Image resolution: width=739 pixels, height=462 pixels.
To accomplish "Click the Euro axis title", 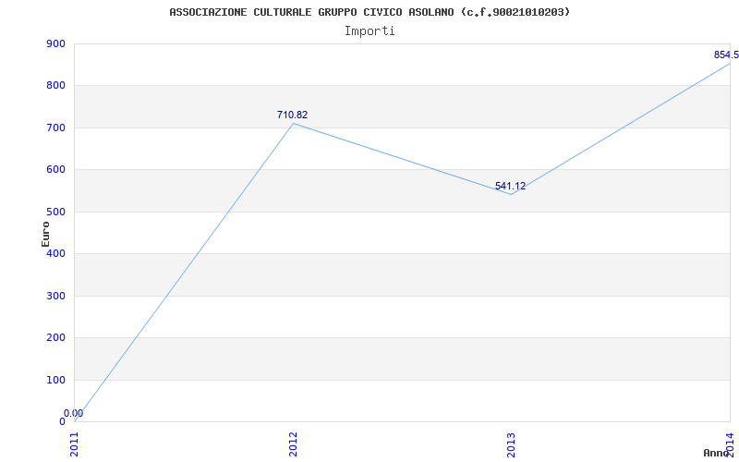I will (45, 234).
